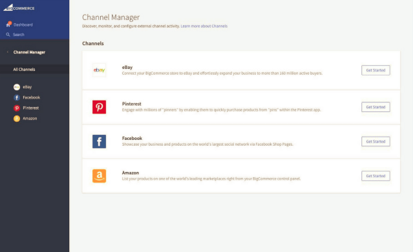Click the Channels section heading
Image resolution: width=413 pixels, height=252 pixels.
point(93,43)
